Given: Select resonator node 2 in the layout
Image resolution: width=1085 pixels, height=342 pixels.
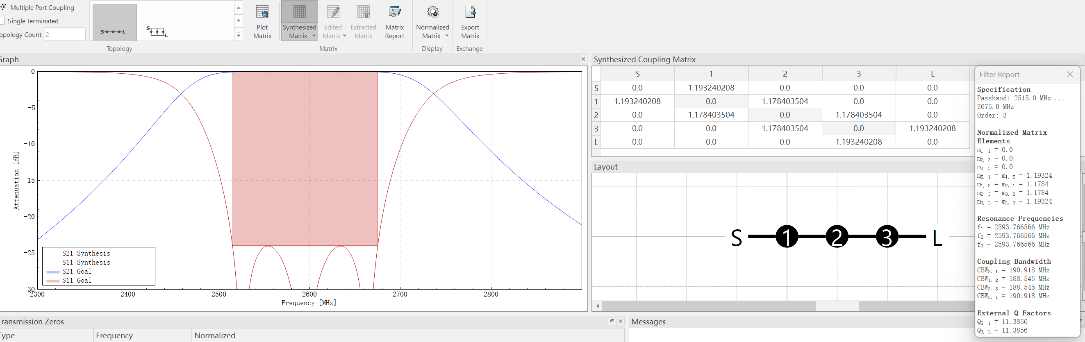Looking at the screenshot, I should point(837,236).
